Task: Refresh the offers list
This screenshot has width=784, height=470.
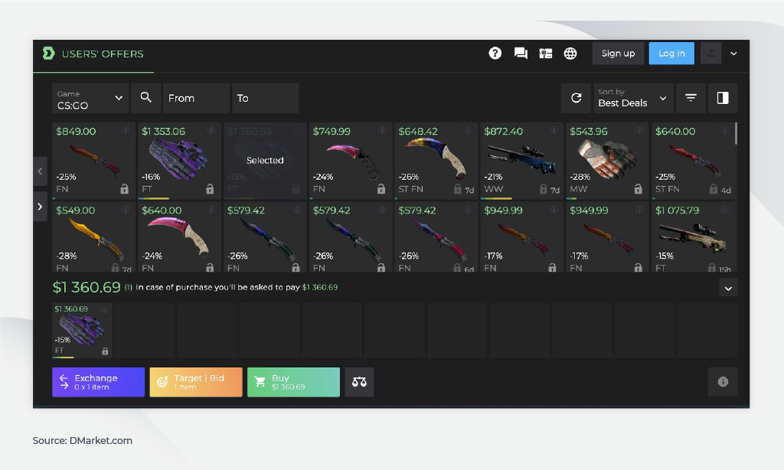Action: pyautogui.click(x=576, y=98)
